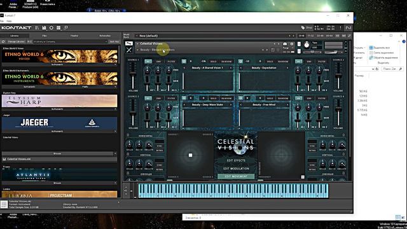Toggle SOLO for Source 4
Image resolution: width=407 pixels, height=229 pixels.
tap(270, 98)
